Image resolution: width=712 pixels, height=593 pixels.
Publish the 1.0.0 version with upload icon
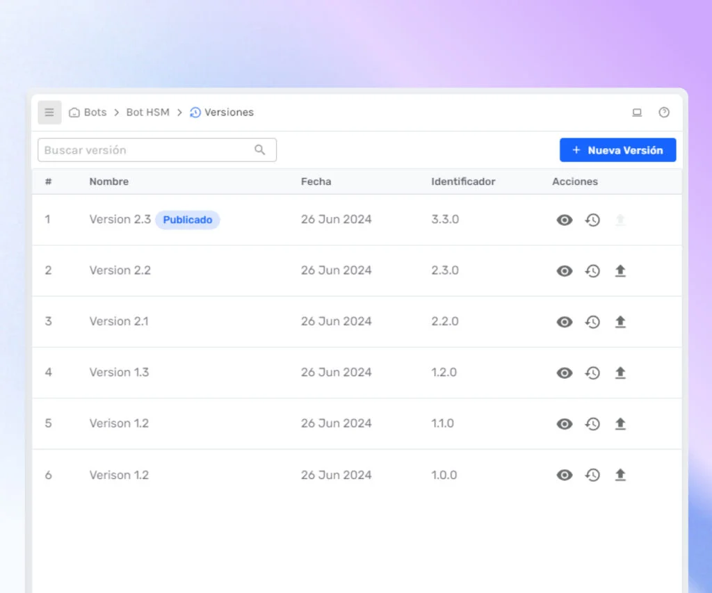(x=620, y=475)
